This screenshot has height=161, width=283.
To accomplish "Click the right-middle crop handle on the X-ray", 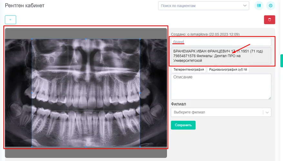I will coord(140,93).
